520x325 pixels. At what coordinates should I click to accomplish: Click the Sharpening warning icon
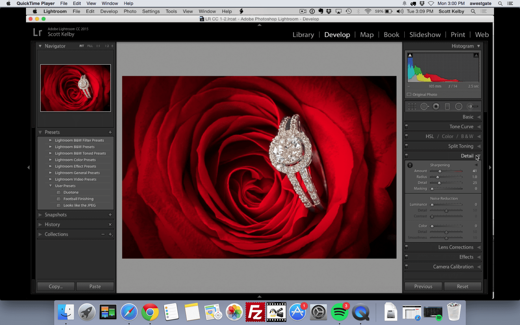pyautogui.click(x=410, y=165)
